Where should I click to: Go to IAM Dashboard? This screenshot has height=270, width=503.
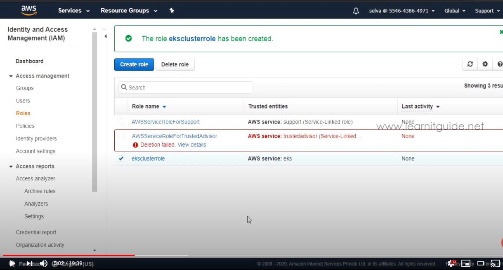[x=29, y=61]
